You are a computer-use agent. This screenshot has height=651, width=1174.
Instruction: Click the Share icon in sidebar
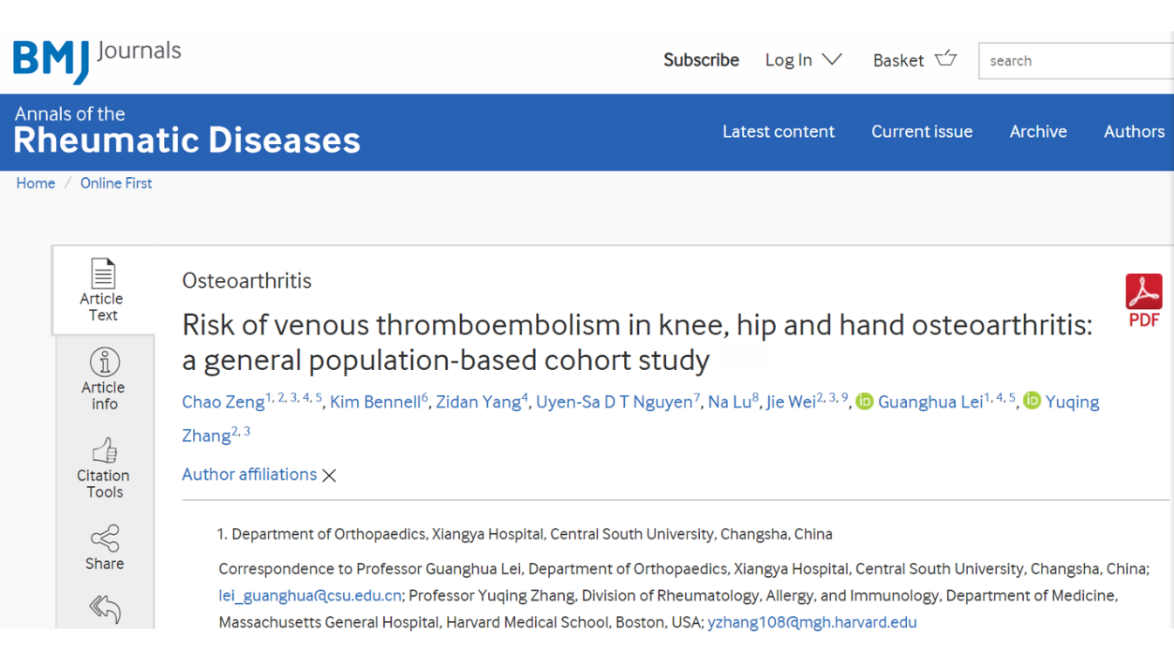click(x=105, y=538)
